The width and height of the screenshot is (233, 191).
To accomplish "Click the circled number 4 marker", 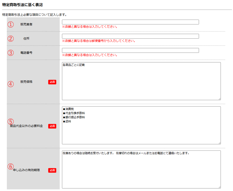I will 10,84.
